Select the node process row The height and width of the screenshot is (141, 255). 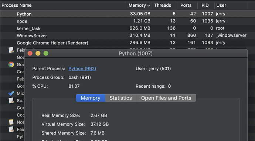(127, 21)
